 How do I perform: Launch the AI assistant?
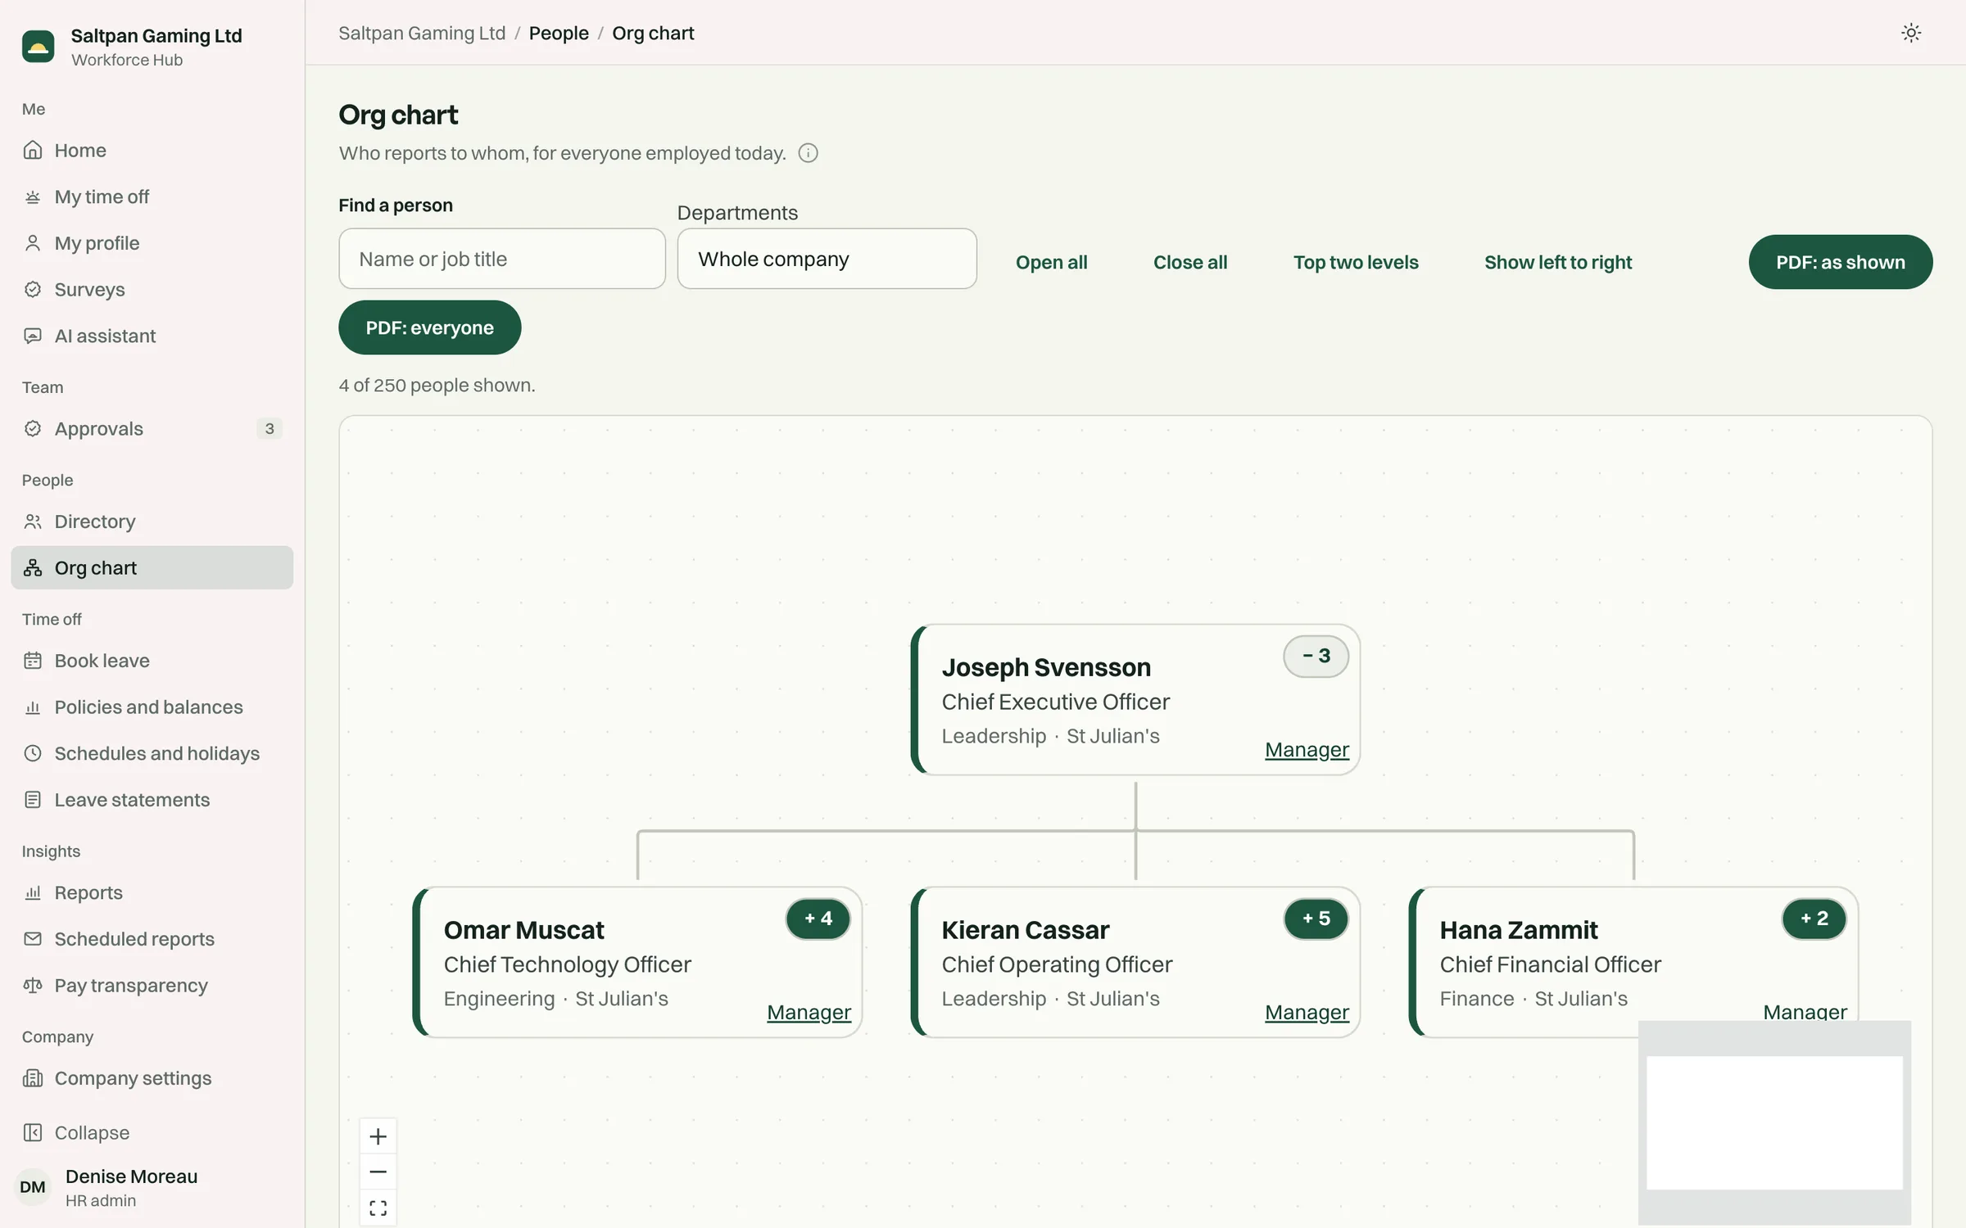pos(152,336)
